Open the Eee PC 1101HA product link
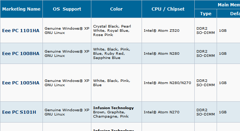The width and height of the screenshot is (240, 131). point(21,30)
